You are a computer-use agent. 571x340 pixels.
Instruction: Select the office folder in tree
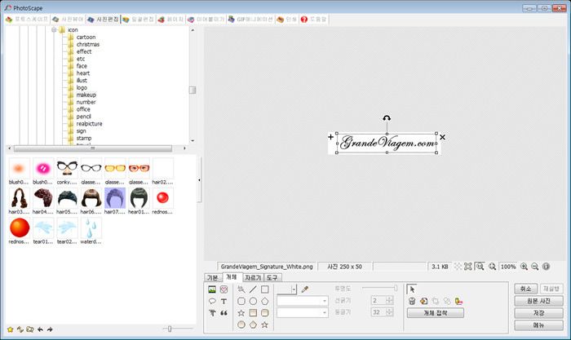pyautogui.click(x=83, y=109)
